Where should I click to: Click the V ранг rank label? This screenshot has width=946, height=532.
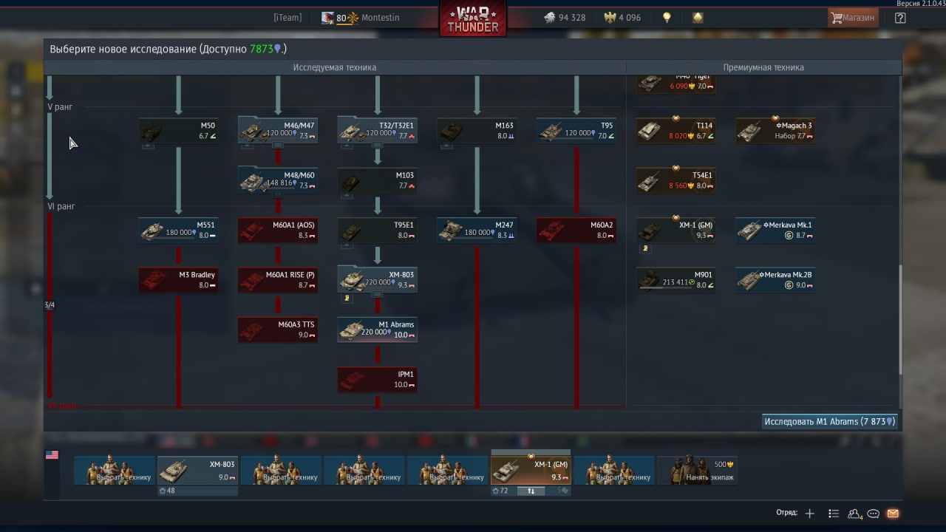60,106
